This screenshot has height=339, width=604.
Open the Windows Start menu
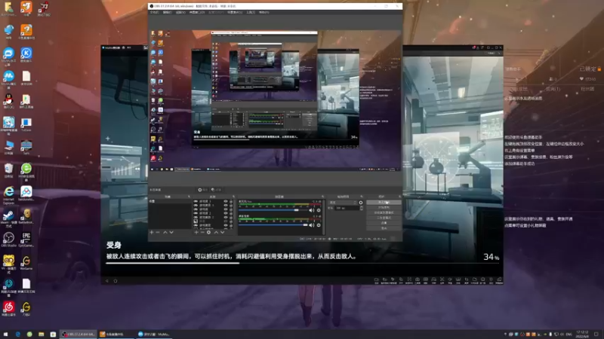click(5, 334)
